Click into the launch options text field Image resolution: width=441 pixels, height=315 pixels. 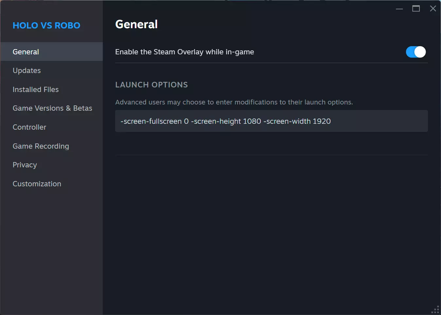click(x=271, y=121)
